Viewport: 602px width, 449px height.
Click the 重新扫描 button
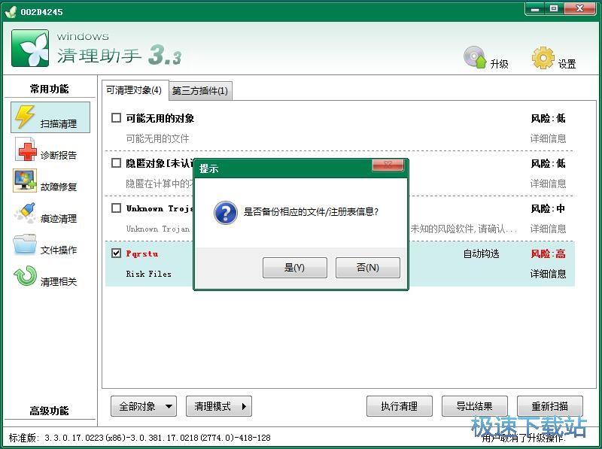(x=550, y=406)
